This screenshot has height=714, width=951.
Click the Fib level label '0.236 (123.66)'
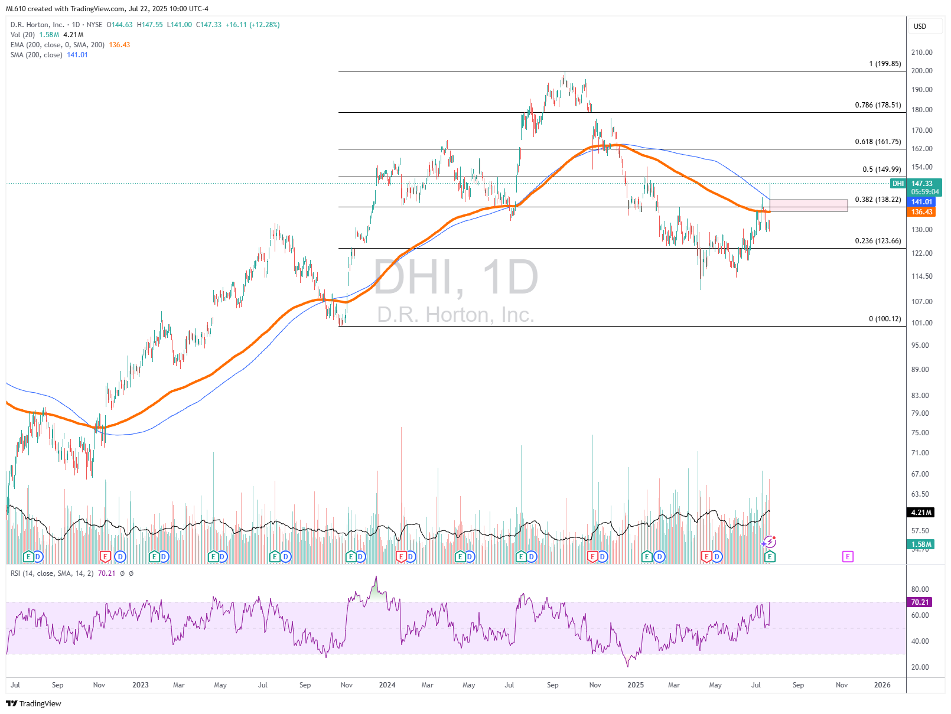tap(878, 241)
